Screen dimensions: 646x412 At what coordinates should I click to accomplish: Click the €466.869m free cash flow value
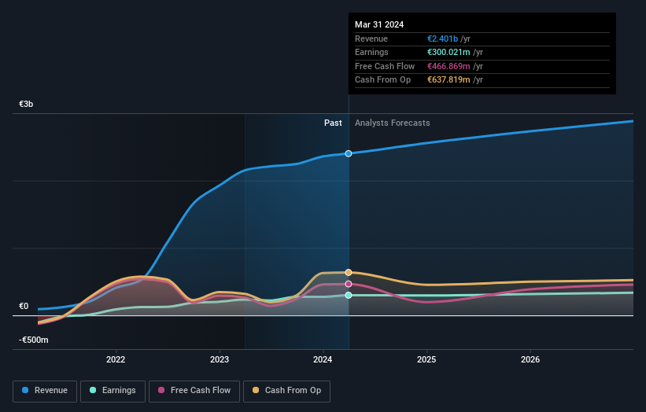(449, 66)
